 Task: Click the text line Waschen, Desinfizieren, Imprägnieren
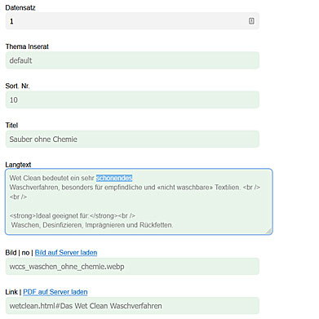[x=92, y=225]
